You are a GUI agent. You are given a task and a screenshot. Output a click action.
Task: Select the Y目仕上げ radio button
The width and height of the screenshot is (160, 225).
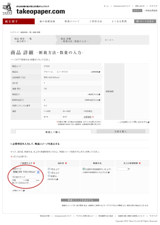click(49, 173)
